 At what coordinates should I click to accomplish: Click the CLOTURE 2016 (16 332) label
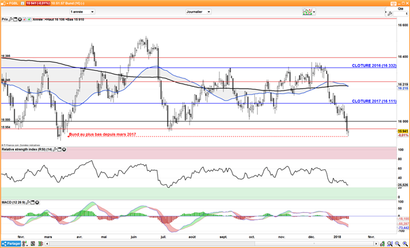click(374, 66)
